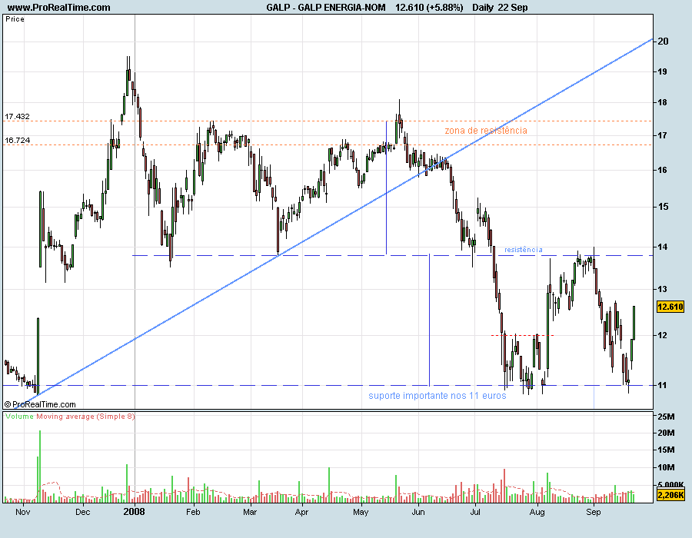
Task: Select the GALP - GALP ENERGIA-NOM chart title
Action: pyautogui.click(x=326, y=8)
